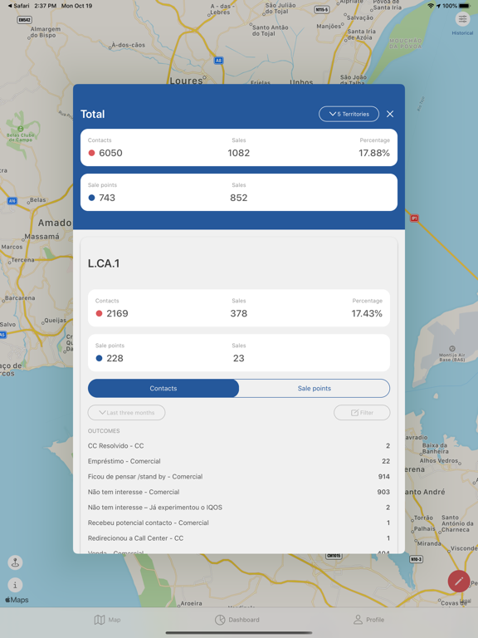Tap the Maps legal link
The width and height of the screenshot is (478, 638).
[x=466, y=601]
